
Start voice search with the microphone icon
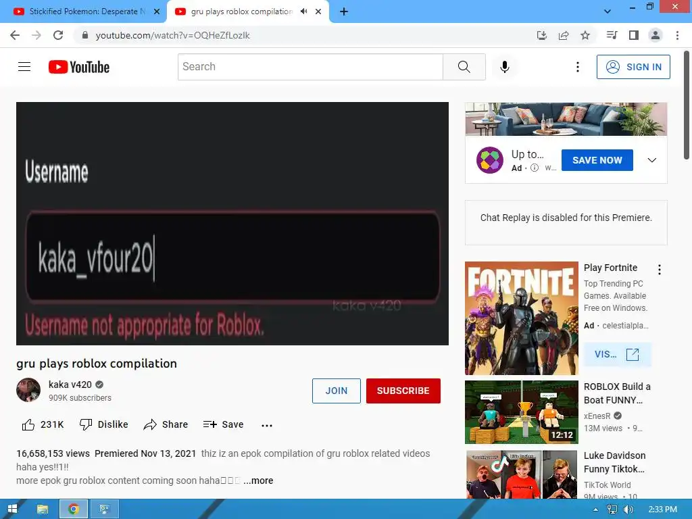[x=505, y=67]
